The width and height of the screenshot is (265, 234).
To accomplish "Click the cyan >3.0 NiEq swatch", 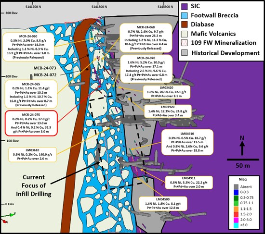I will point(236,225).
